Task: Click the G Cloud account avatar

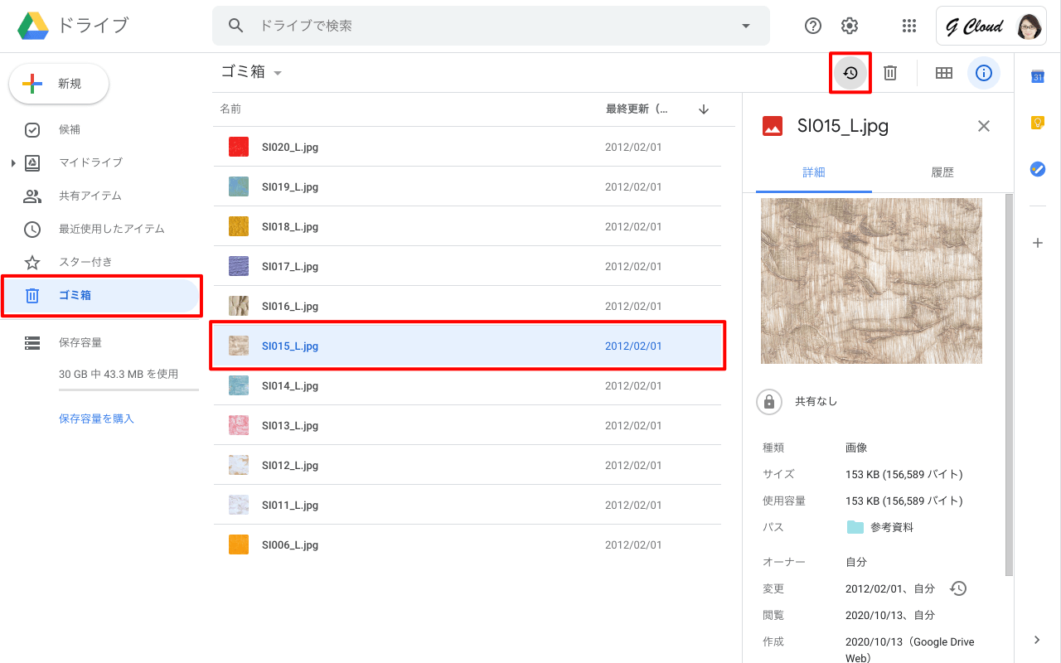Action: point(1029,27)
